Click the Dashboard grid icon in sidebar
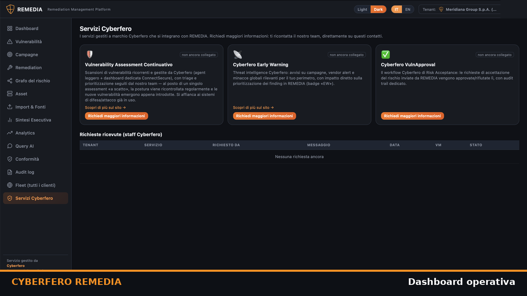 tap(10, 28)
